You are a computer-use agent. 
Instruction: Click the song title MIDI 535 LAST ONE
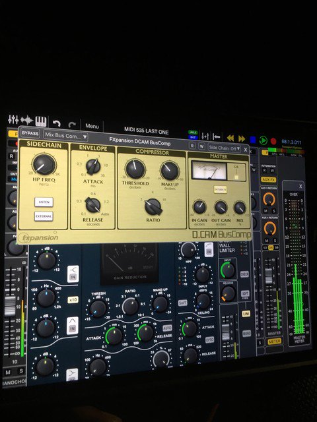coord(147,131)
